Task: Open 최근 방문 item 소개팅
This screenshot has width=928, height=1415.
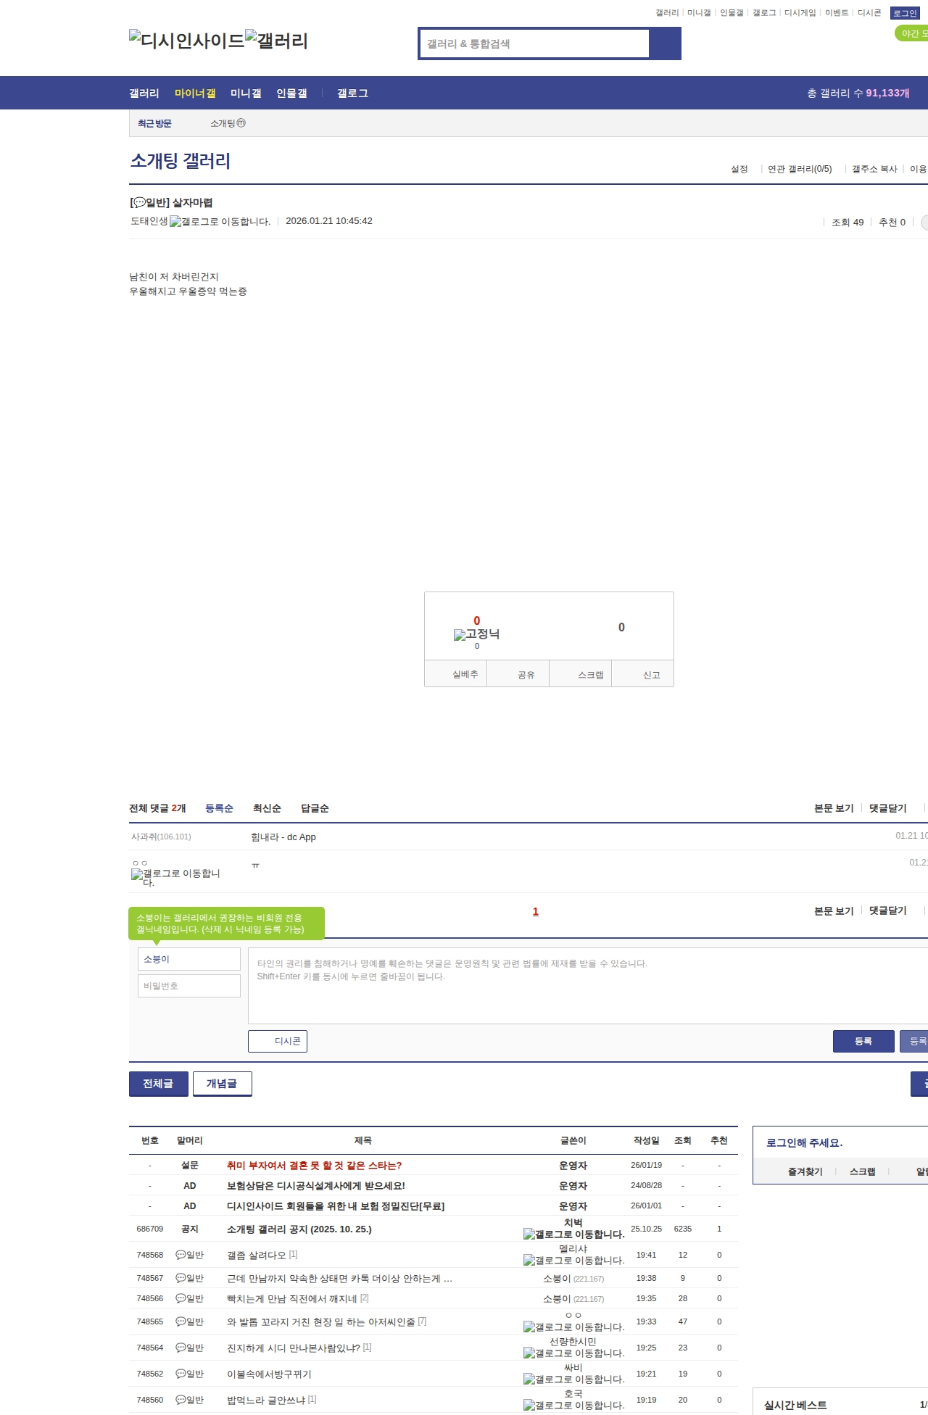Action: pyautogui.click(x=223, y=123)
